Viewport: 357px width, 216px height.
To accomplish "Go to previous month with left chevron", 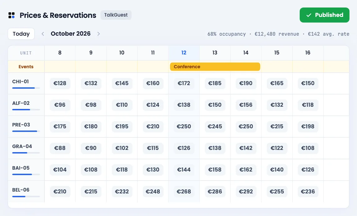I will point(43,34).
